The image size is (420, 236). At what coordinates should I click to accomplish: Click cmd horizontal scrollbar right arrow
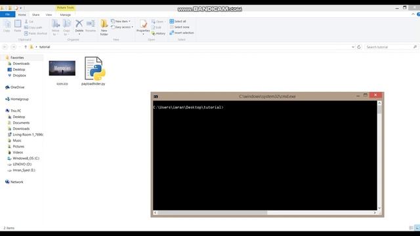click(x=375, y=212)
